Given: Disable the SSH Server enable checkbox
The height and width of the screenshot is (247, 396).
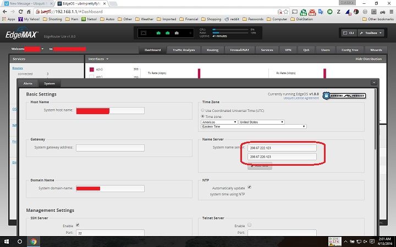Looking at the screenshot, I should tap(78, 225).
